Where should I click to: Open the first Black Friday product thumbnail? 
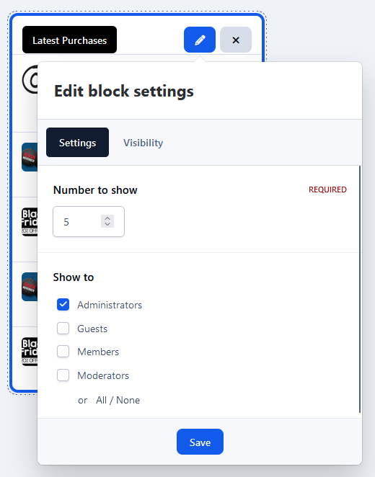click(30, 222)
